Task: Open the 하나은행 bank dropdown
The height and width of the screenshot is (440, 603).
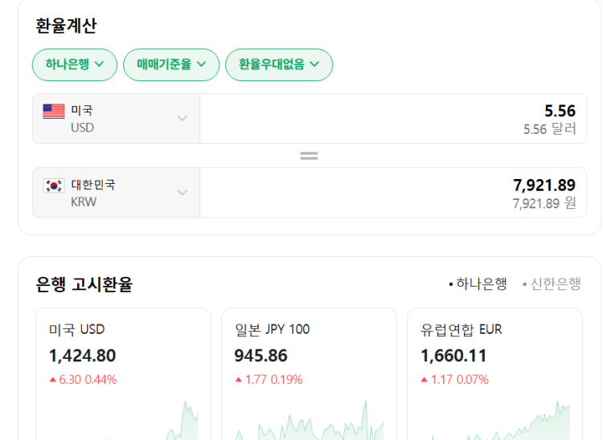Action: (75, 65)
